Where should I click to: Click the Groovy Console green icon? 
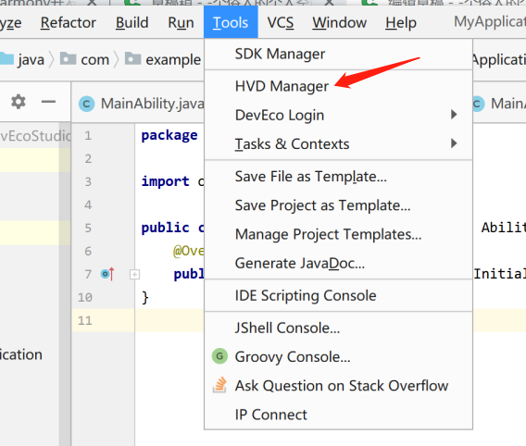coord(219,356)
